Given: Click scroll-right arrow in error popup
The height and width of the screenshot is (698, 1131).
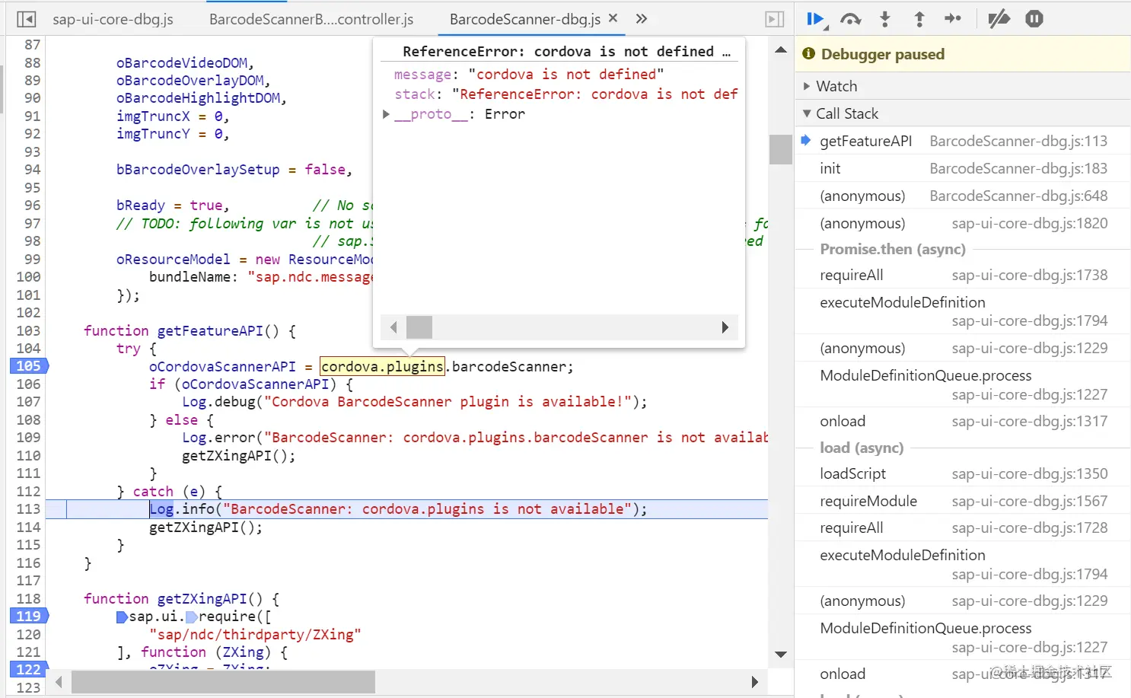Looking at the screenshot, I should point(725,327).
